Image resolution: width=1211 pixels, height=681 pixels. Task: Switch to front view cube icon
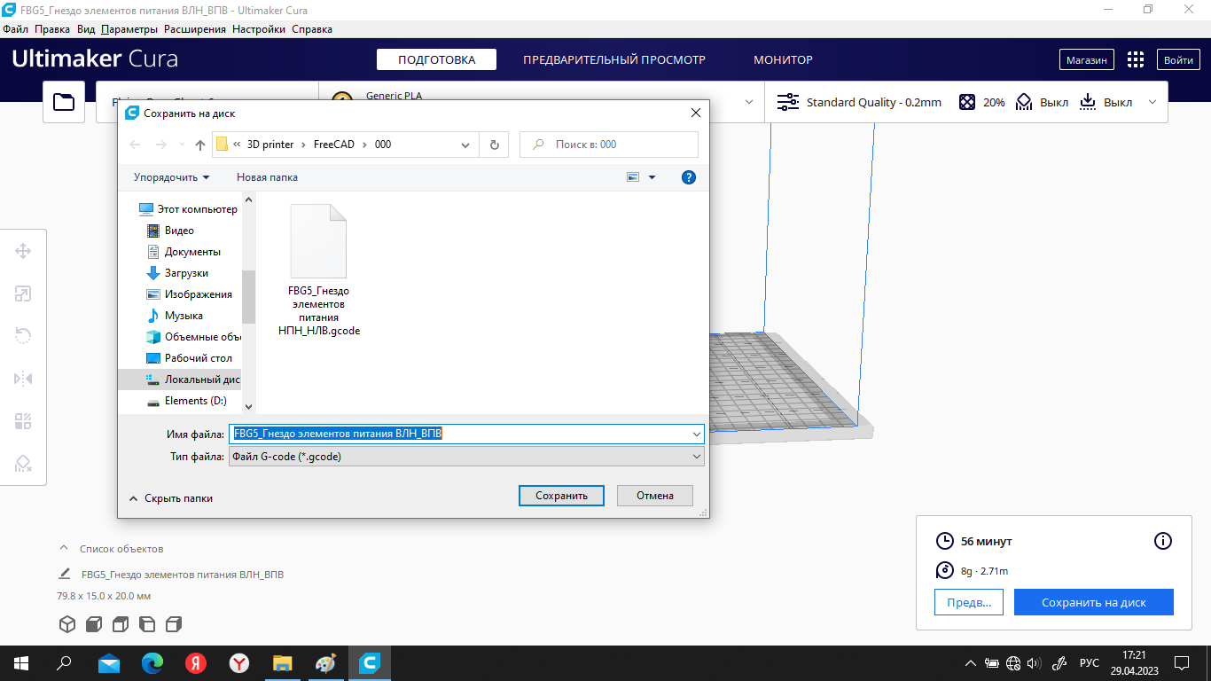(x=94, y=624)
